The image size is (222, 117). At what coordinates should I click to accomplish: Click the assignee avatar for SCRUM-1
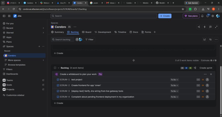pyautogui.click(x=207, y=80)
